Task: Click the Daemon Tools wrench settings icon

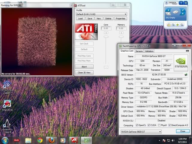Action: tap(183, 10)
